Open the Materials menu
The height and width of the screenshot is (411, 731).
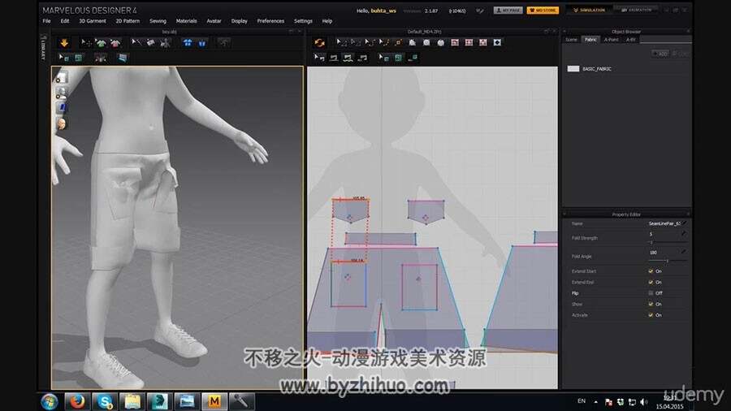pos(186,21)
